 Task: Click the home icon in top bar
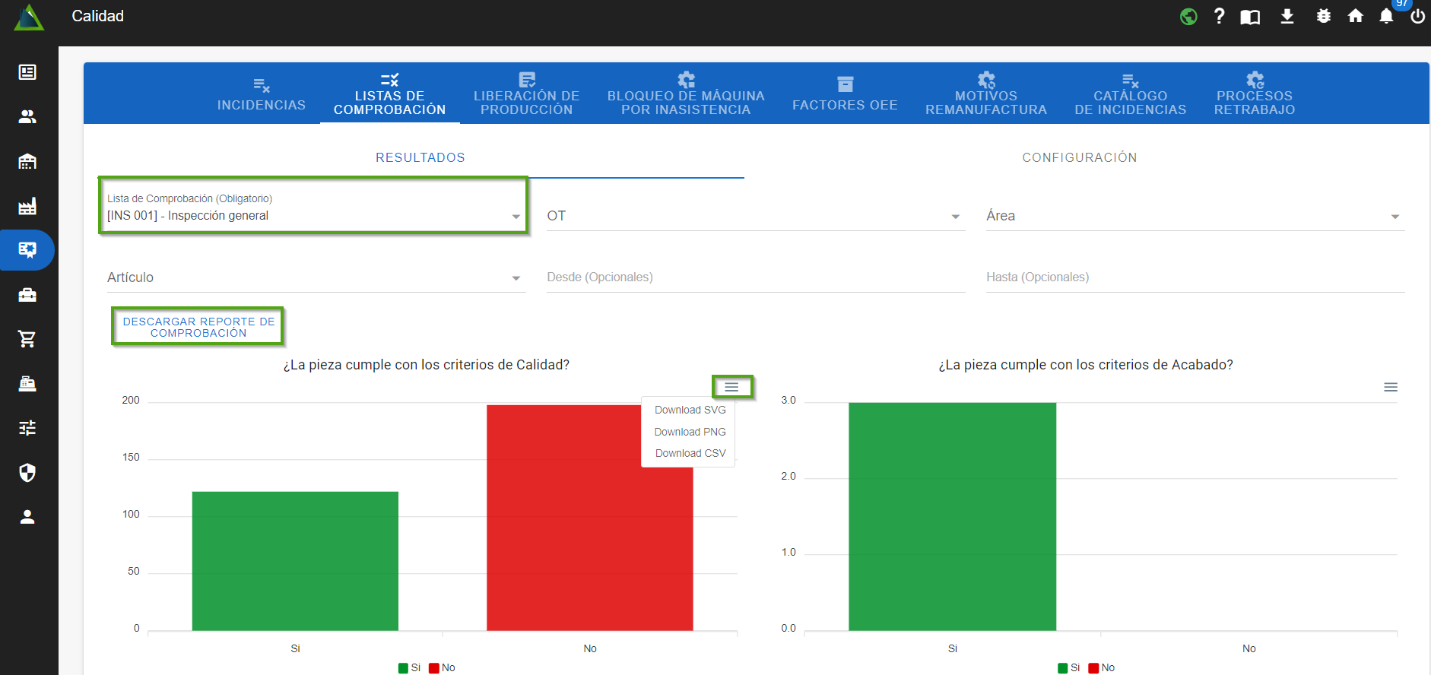click(1355, 16)
